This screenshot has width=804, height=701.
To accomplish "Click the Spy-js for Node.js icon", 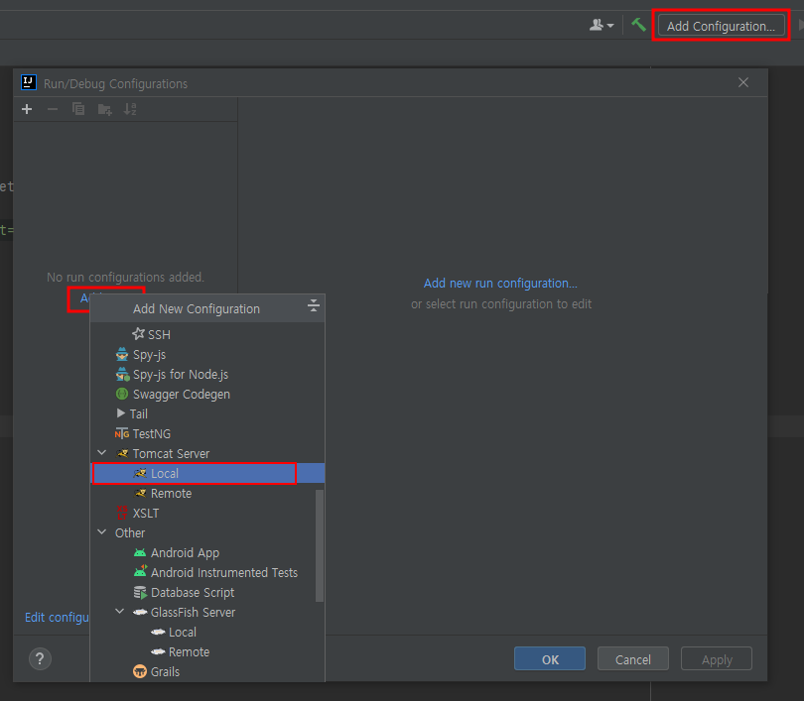I will click(x=122, y=375).
